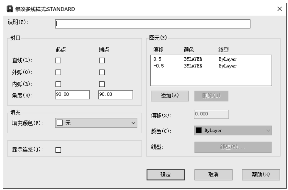Viewport: 288px width, 190px height.
Task: Select the 0.5 offset element row
Action: 210,59
